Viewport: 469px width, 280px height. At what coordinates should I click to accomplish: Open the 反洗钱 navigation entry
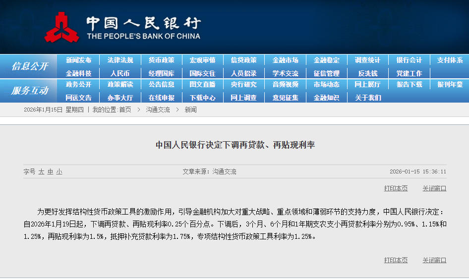coord(367,73)
